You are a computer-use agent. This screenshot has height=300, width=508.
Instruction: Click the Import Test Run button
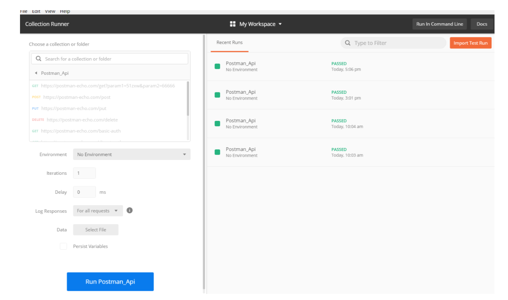(470, 43)
